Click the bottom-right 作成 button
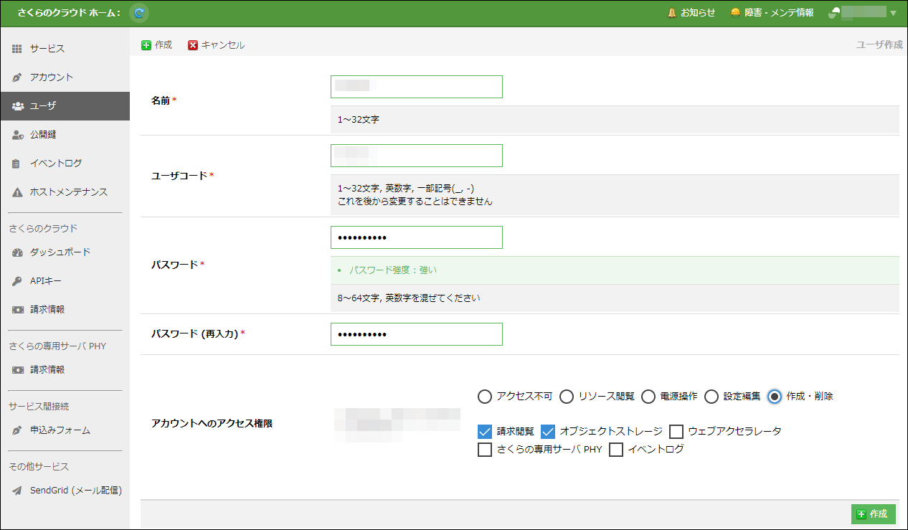The width and height of the screenshot is (908, 530). click(x=873, y=514)
